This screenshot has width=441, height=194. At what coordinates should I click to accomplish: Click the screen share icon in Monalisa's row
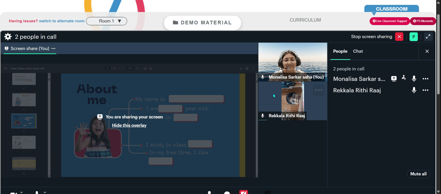(394, 79)
